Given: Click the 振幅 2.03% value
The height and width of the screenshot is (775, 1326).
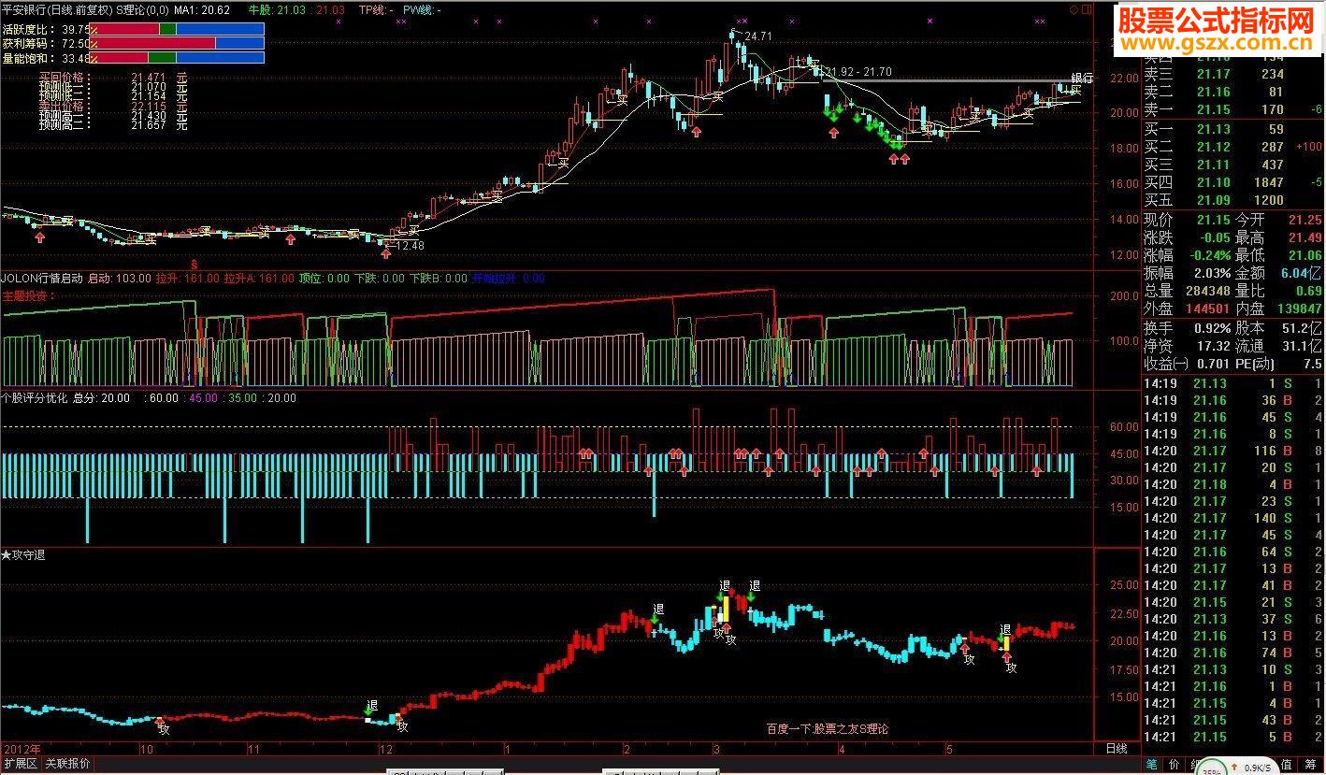Looking at the screenshot, I should (1212, 273).
